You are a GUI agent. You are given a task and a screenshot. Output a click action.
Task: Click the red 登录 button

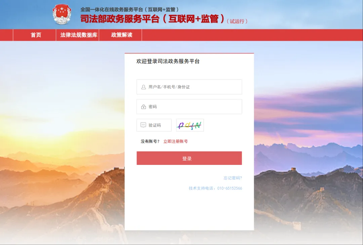(x=189, y=158)
